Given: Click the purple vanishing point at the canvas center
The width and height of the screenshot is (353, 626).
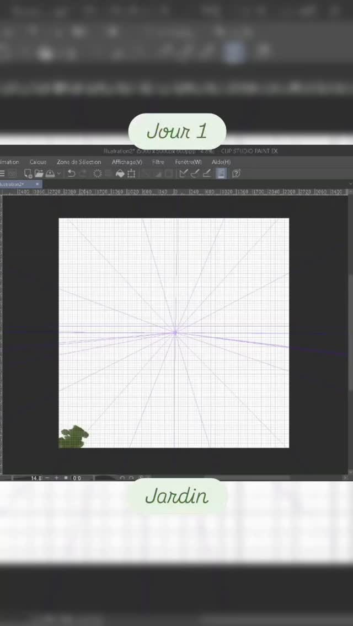Looking at the screenshot, I should (x=175, y=332).
